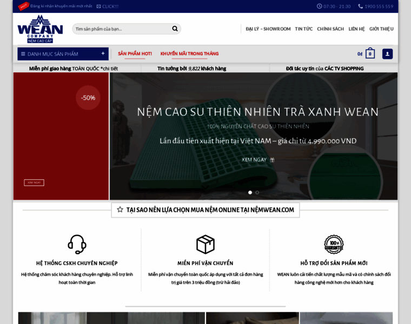This screenshot has width=411, height=324.
Task: Select second slider dot on banner
Action: 257,192
